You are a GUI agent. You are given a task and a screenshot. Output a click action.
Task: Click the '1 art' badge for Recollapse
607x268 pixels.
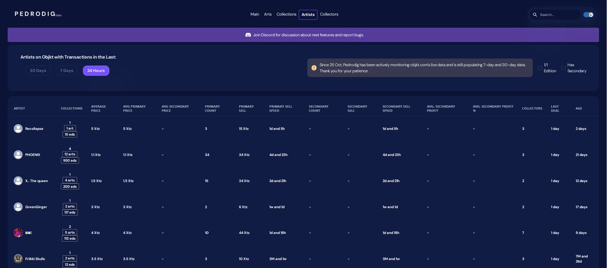70,128
